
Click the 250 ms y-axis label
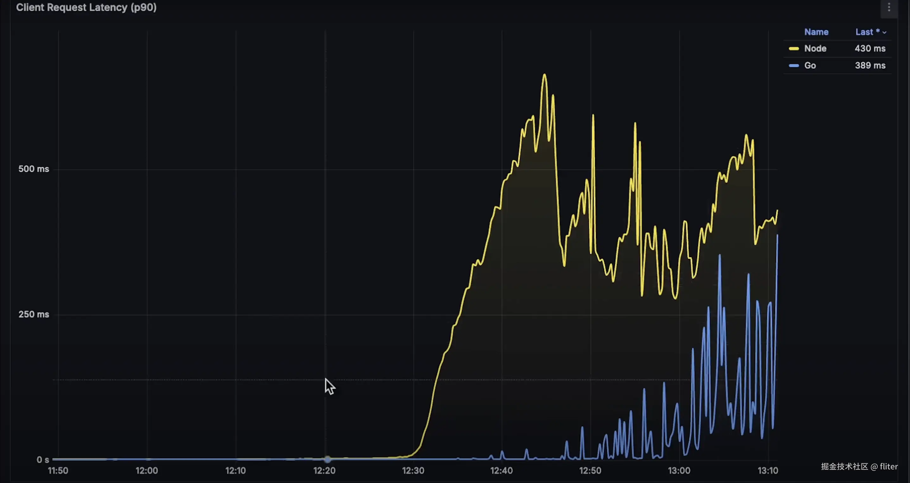[x=34, y=315]
